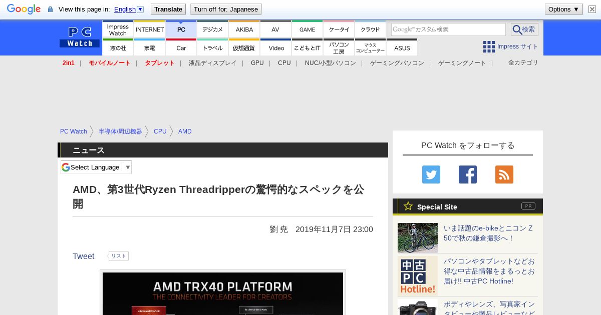The width and height of the screenshot is (601, 315).
Task: Open the Impress Watch tab
Action: point(118,29)
